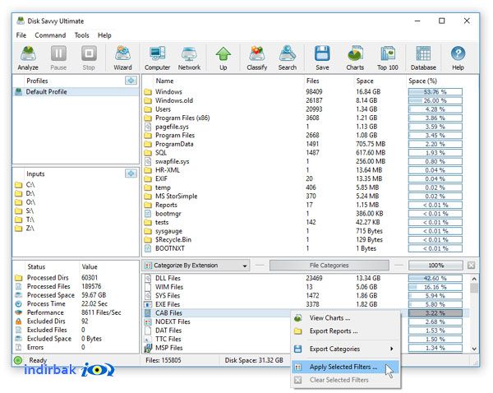
Task: Sort by Space (%) column header
Action: coord(422,81)
